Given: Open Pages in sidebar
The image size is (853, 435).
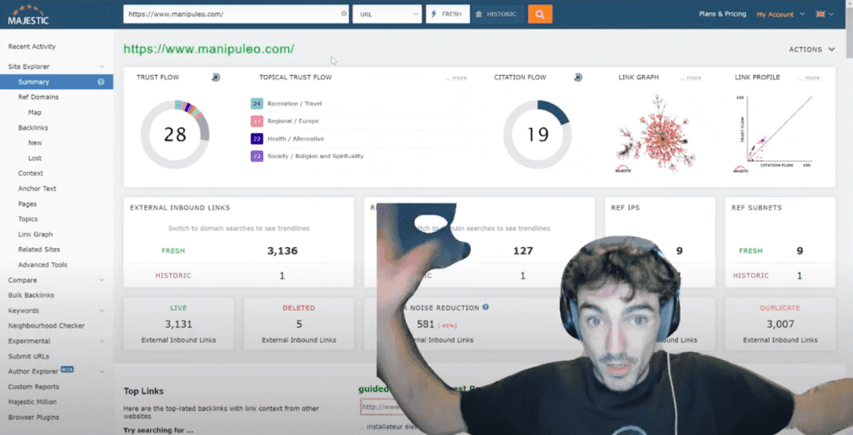Looking at the screenshot, I should tap(27, 205).
